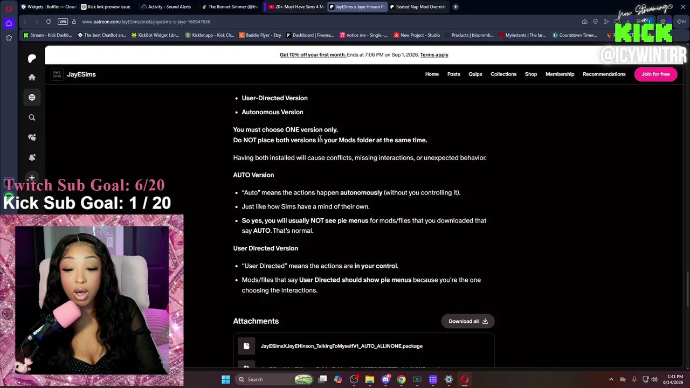Open OBS Studio from the taskbar

coord(354,379)
